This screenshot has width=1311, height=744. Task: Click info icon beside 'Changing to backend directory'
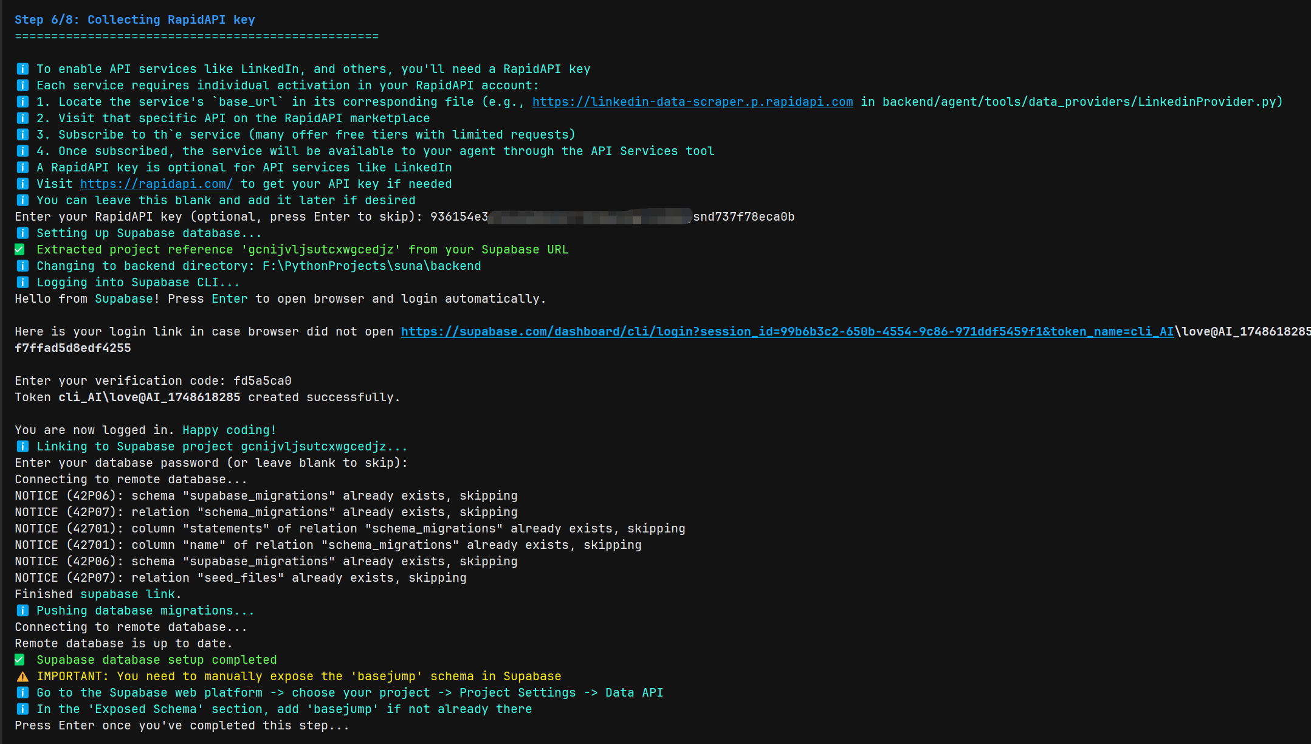pyautogui.click(x=22, y=266)
